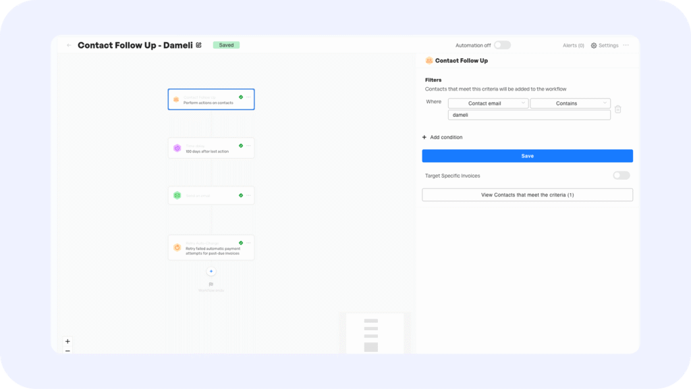The height and width of the screenshot is (389, 691).
Task: Open Alerts (0) in the header
Action: (574, 45)
